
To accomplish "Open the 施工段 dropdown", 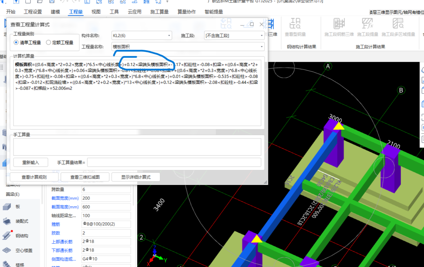I will [x=234, y=35].
